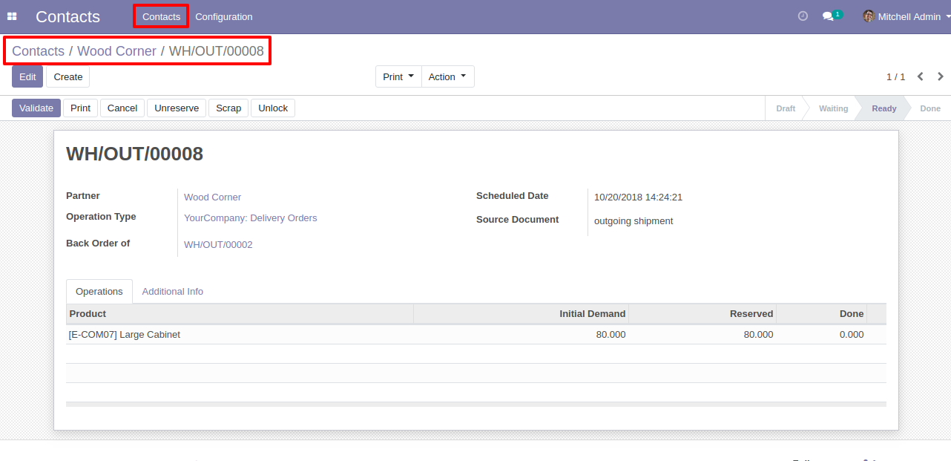This screenshot has height=461, width=951.
Task: Open the conversations chat bubble icon
Action: [828, 16]
